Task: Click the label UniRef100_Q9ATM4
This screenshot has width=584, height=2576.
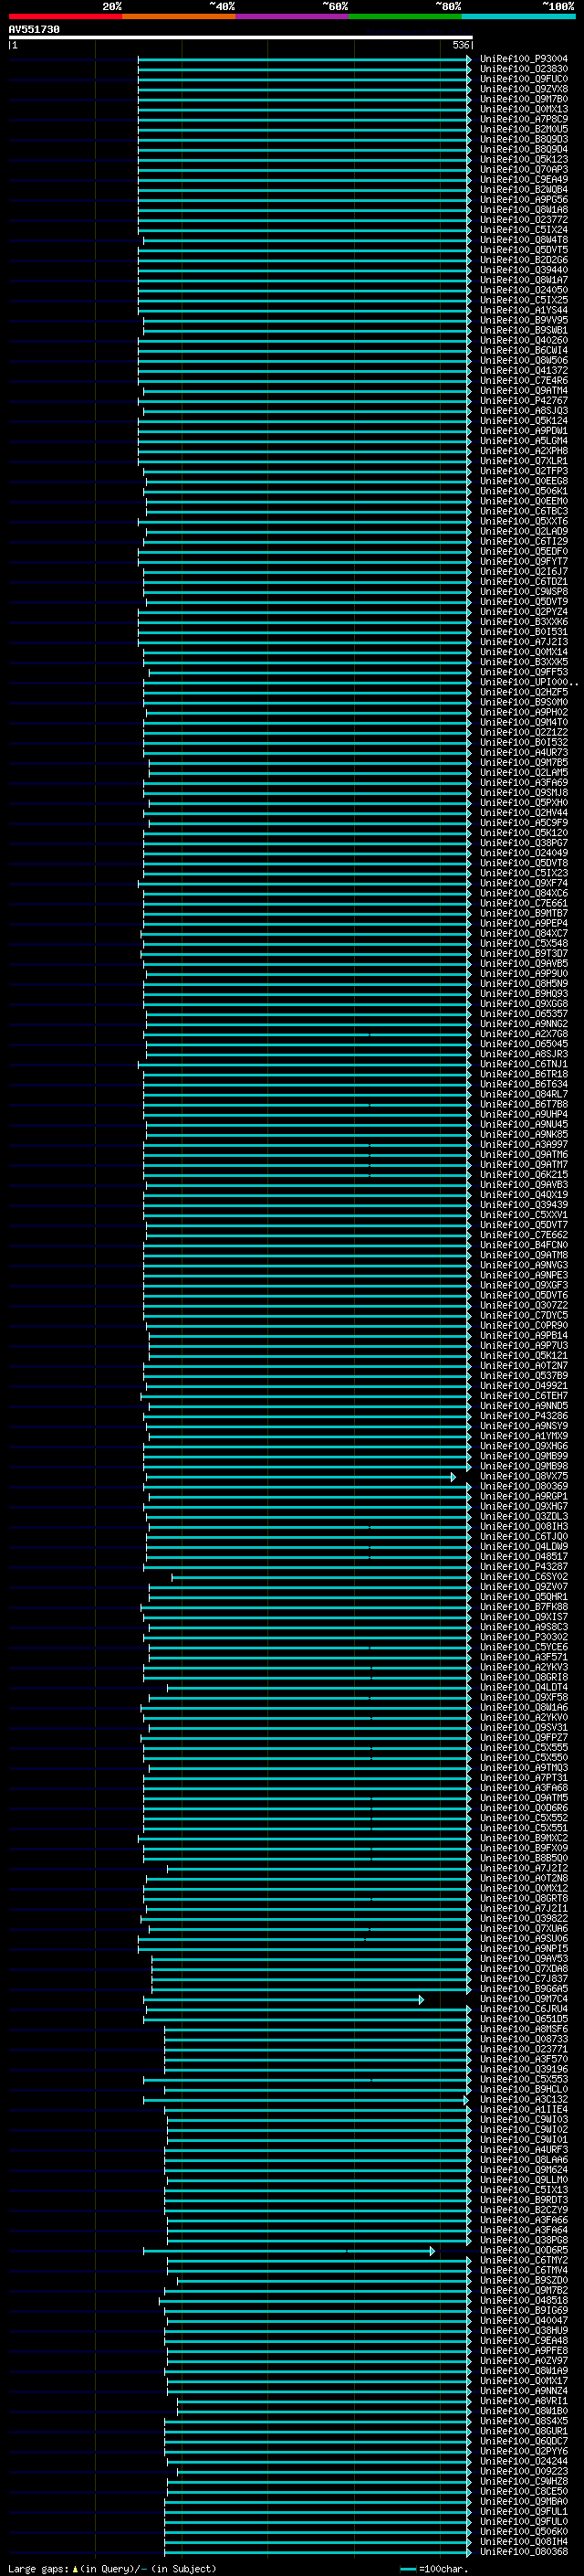Action: (524, 391)
